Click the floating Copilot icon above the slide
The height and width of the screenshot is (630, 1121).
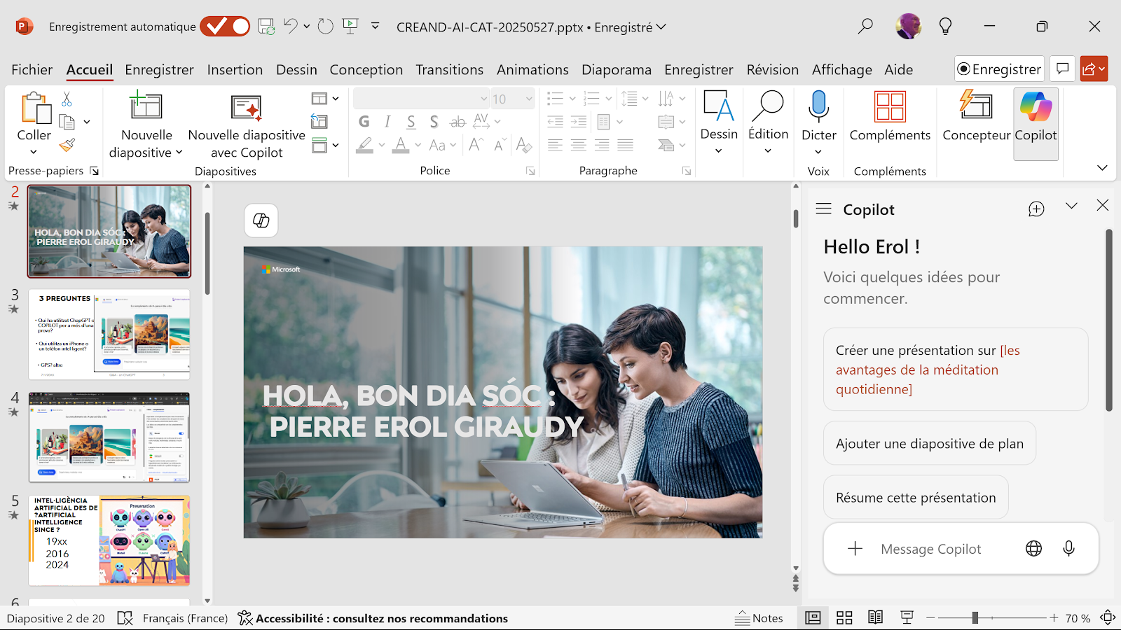click(261, 220)
